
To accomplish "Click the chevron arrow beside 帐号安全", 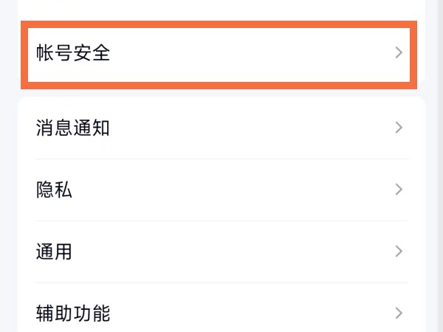I will (x=399, y=52).
